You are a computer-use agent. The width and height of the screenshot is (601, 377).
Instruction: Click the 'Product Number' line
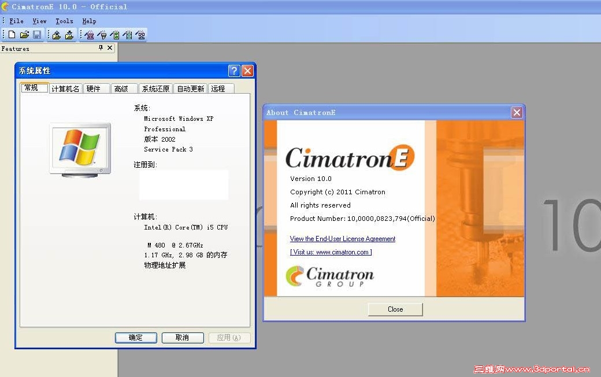click(x=362, y=219)
